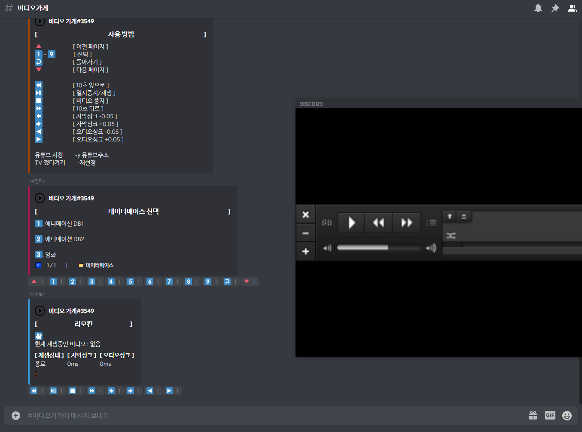The width and height of the screenshot is (582, 432).
Task: Click the equalizer icon in the player
Action: [326, 222]
